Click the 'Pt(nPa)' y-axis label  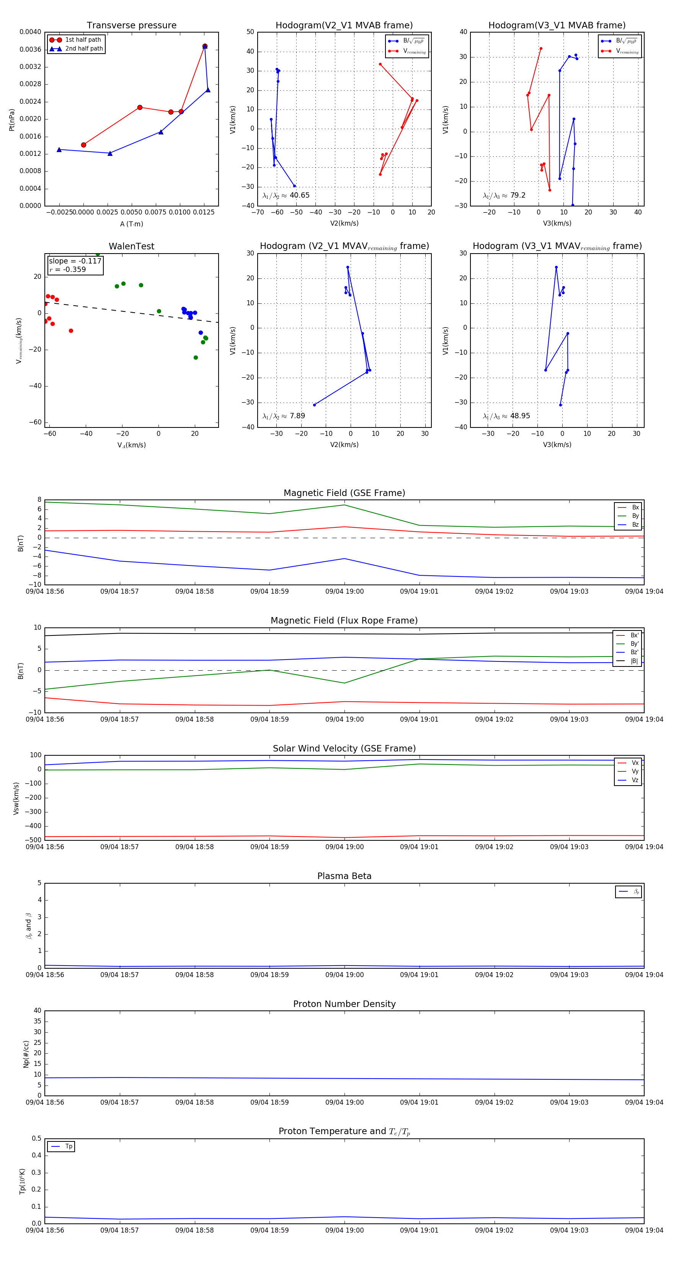coord(12,120)
